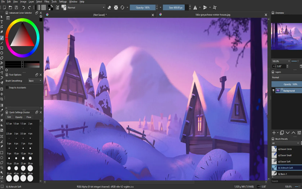Select the Text tool in toolbox
This screenshot has height=189, width=302.
(x=2, y=22)
